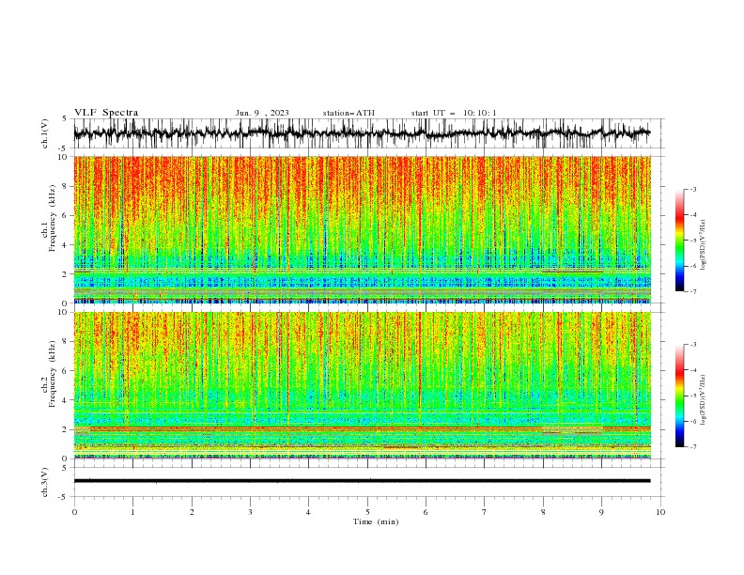
Task: Click the ch.1 waveform trace panel
Action: click(363, 133)
